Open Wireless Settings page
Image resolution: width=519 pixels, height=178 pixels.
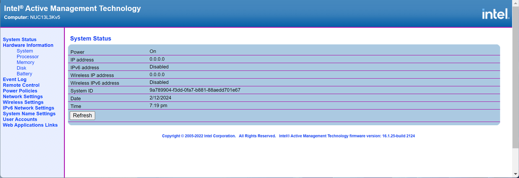click(23, 102)
